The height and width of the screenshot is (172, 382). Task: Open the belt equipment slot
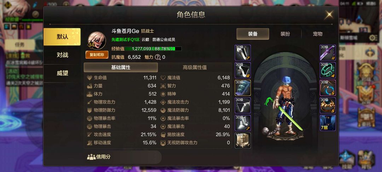(x=243, y=105)
